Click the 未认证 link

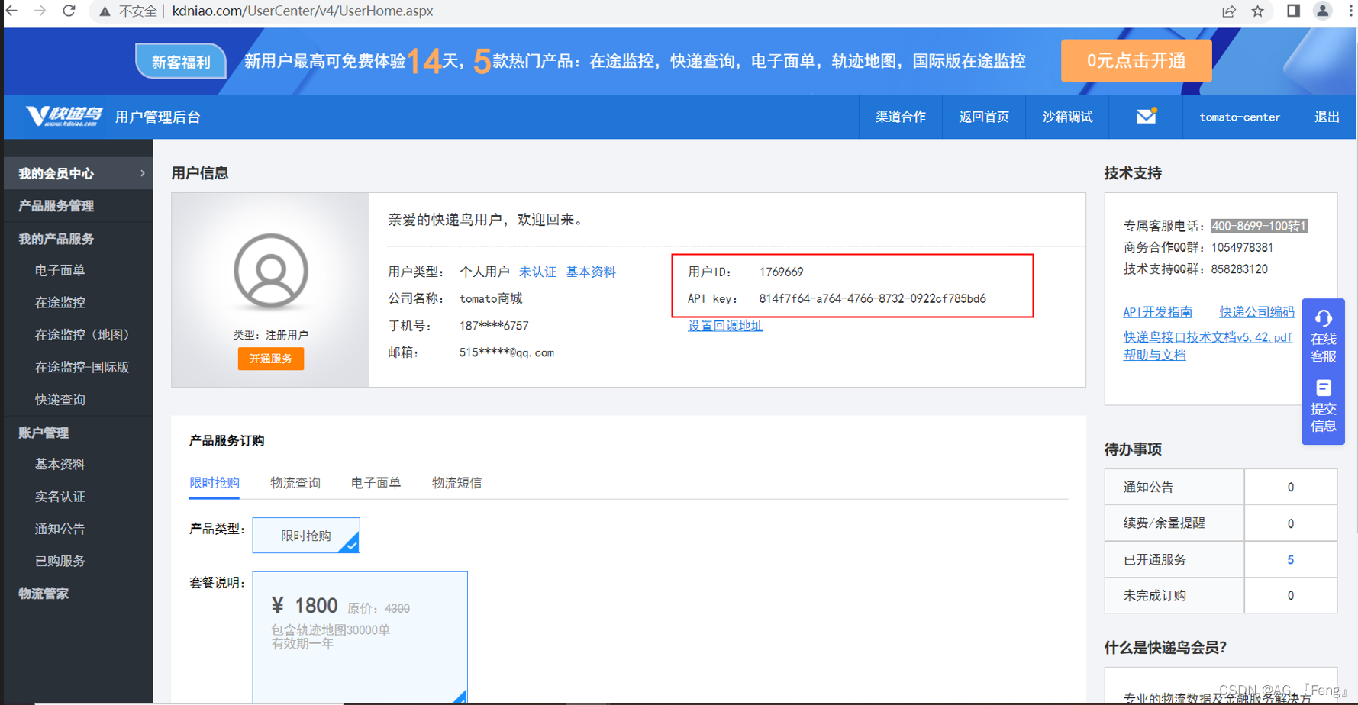click(x=537, y=272)
